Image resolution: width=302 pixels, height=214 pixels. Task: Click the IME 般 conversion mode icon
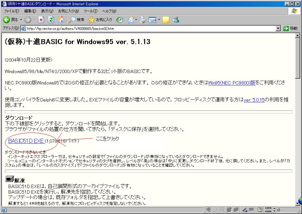[222, 210]
